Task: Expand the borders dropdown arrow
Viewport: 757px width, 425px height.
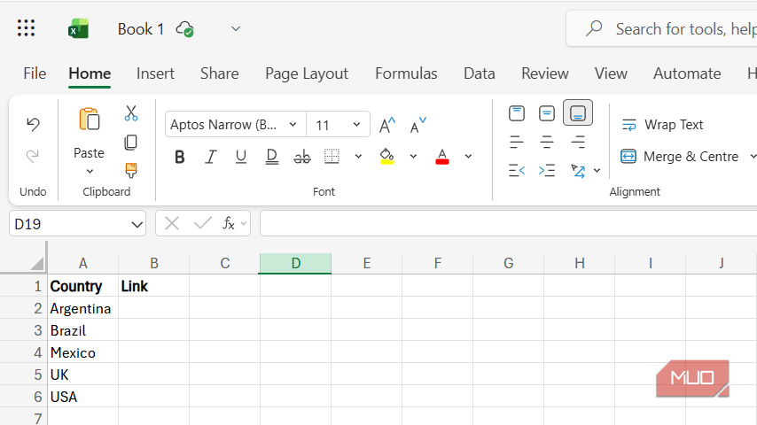Action: 358,157
